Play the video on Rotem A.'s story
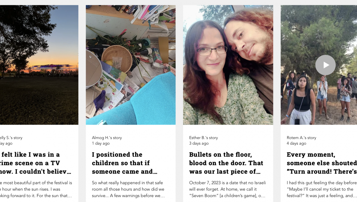The image size is (357, 202). coord(325,65)
